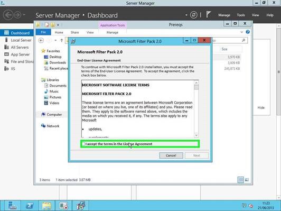Select Computer in the navigation pane
281x211 pixels.
(x=52, y=114)
